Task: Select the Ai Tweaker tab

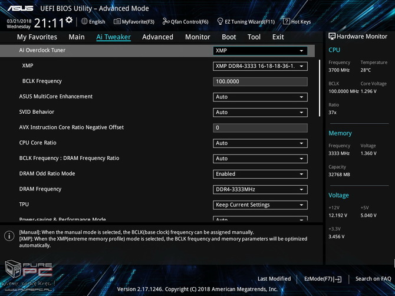Action: coord(113,37)
